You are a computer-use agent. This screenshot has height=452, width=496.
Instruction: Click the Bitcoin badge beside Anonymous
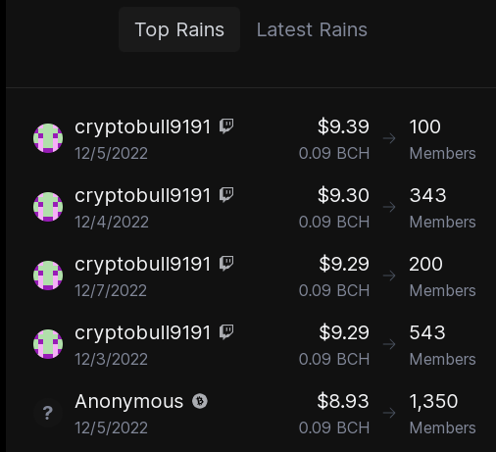click(200, 401)
